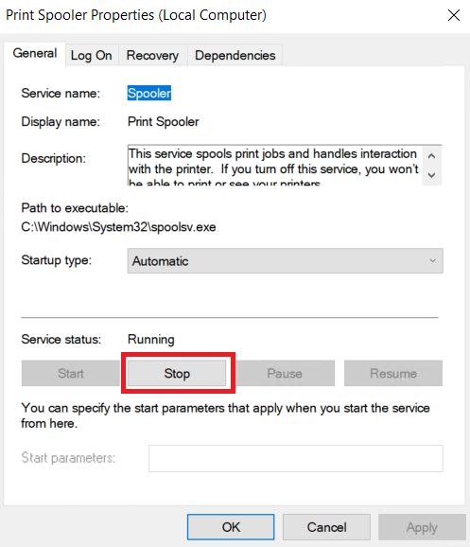Click the Pause service button
This screenshot has width=470, height=547.
pos(285,373)
